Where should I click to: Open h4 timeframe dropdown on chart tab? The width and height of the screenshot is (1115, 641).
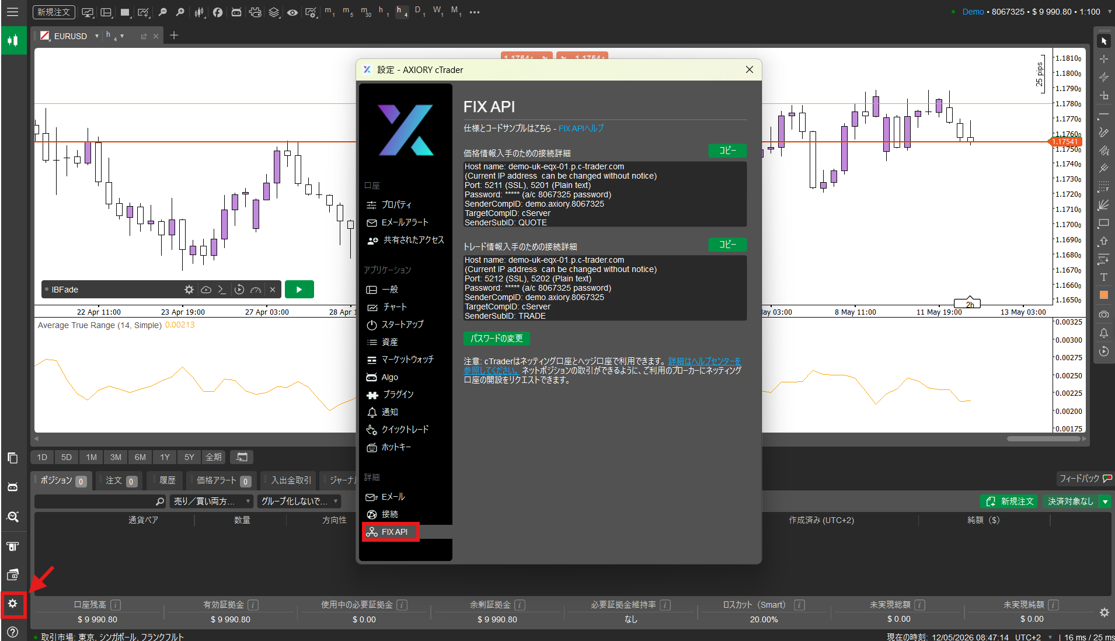pyautogui.click(x=122, y=36)
